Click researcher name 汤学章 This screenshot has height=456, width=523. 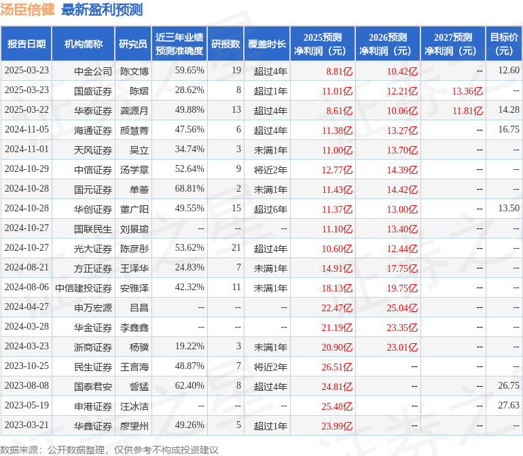pos(134,170)
